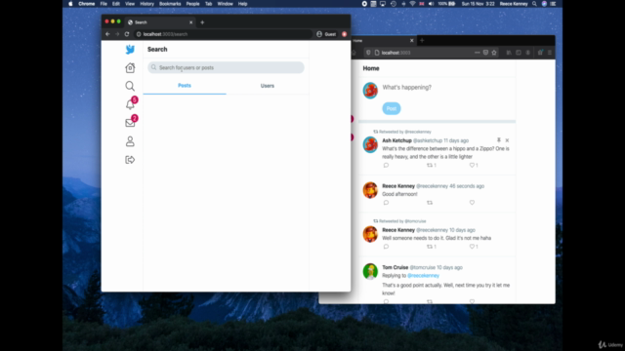Reply to the 'Well someone needs to do it' post

(386, 247)
